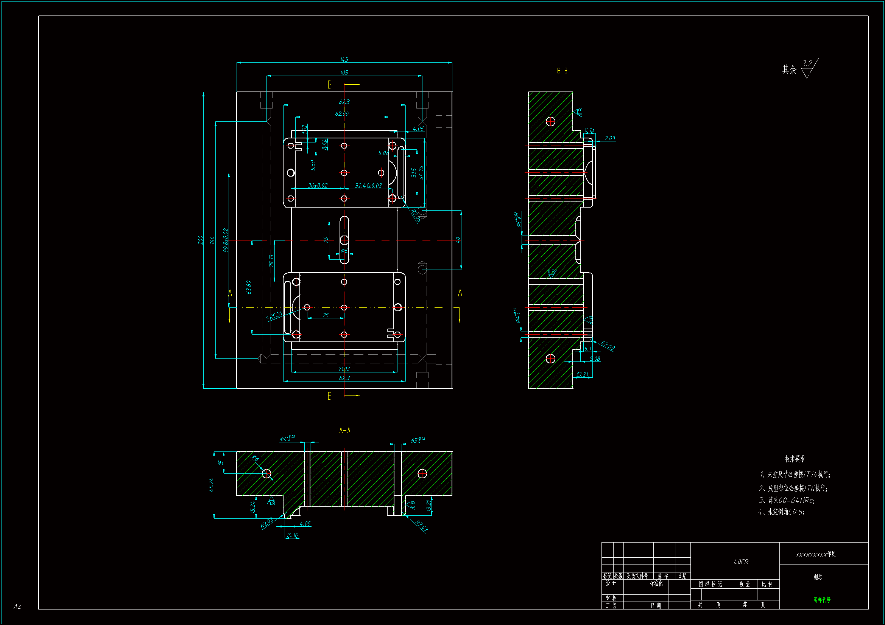The height and width of the screenshot is (625, 885).
Task: Select the 36±0.02 toleranced dimension
Action: (x=317, y=186)
